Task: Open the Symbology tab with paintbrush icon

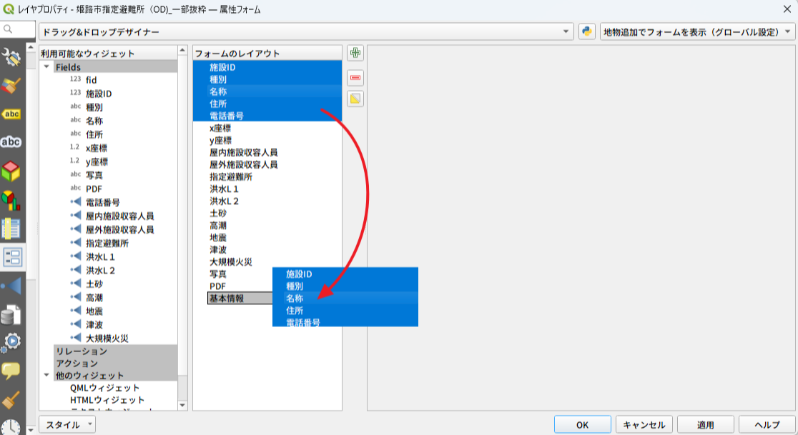Action: point(12,86)
